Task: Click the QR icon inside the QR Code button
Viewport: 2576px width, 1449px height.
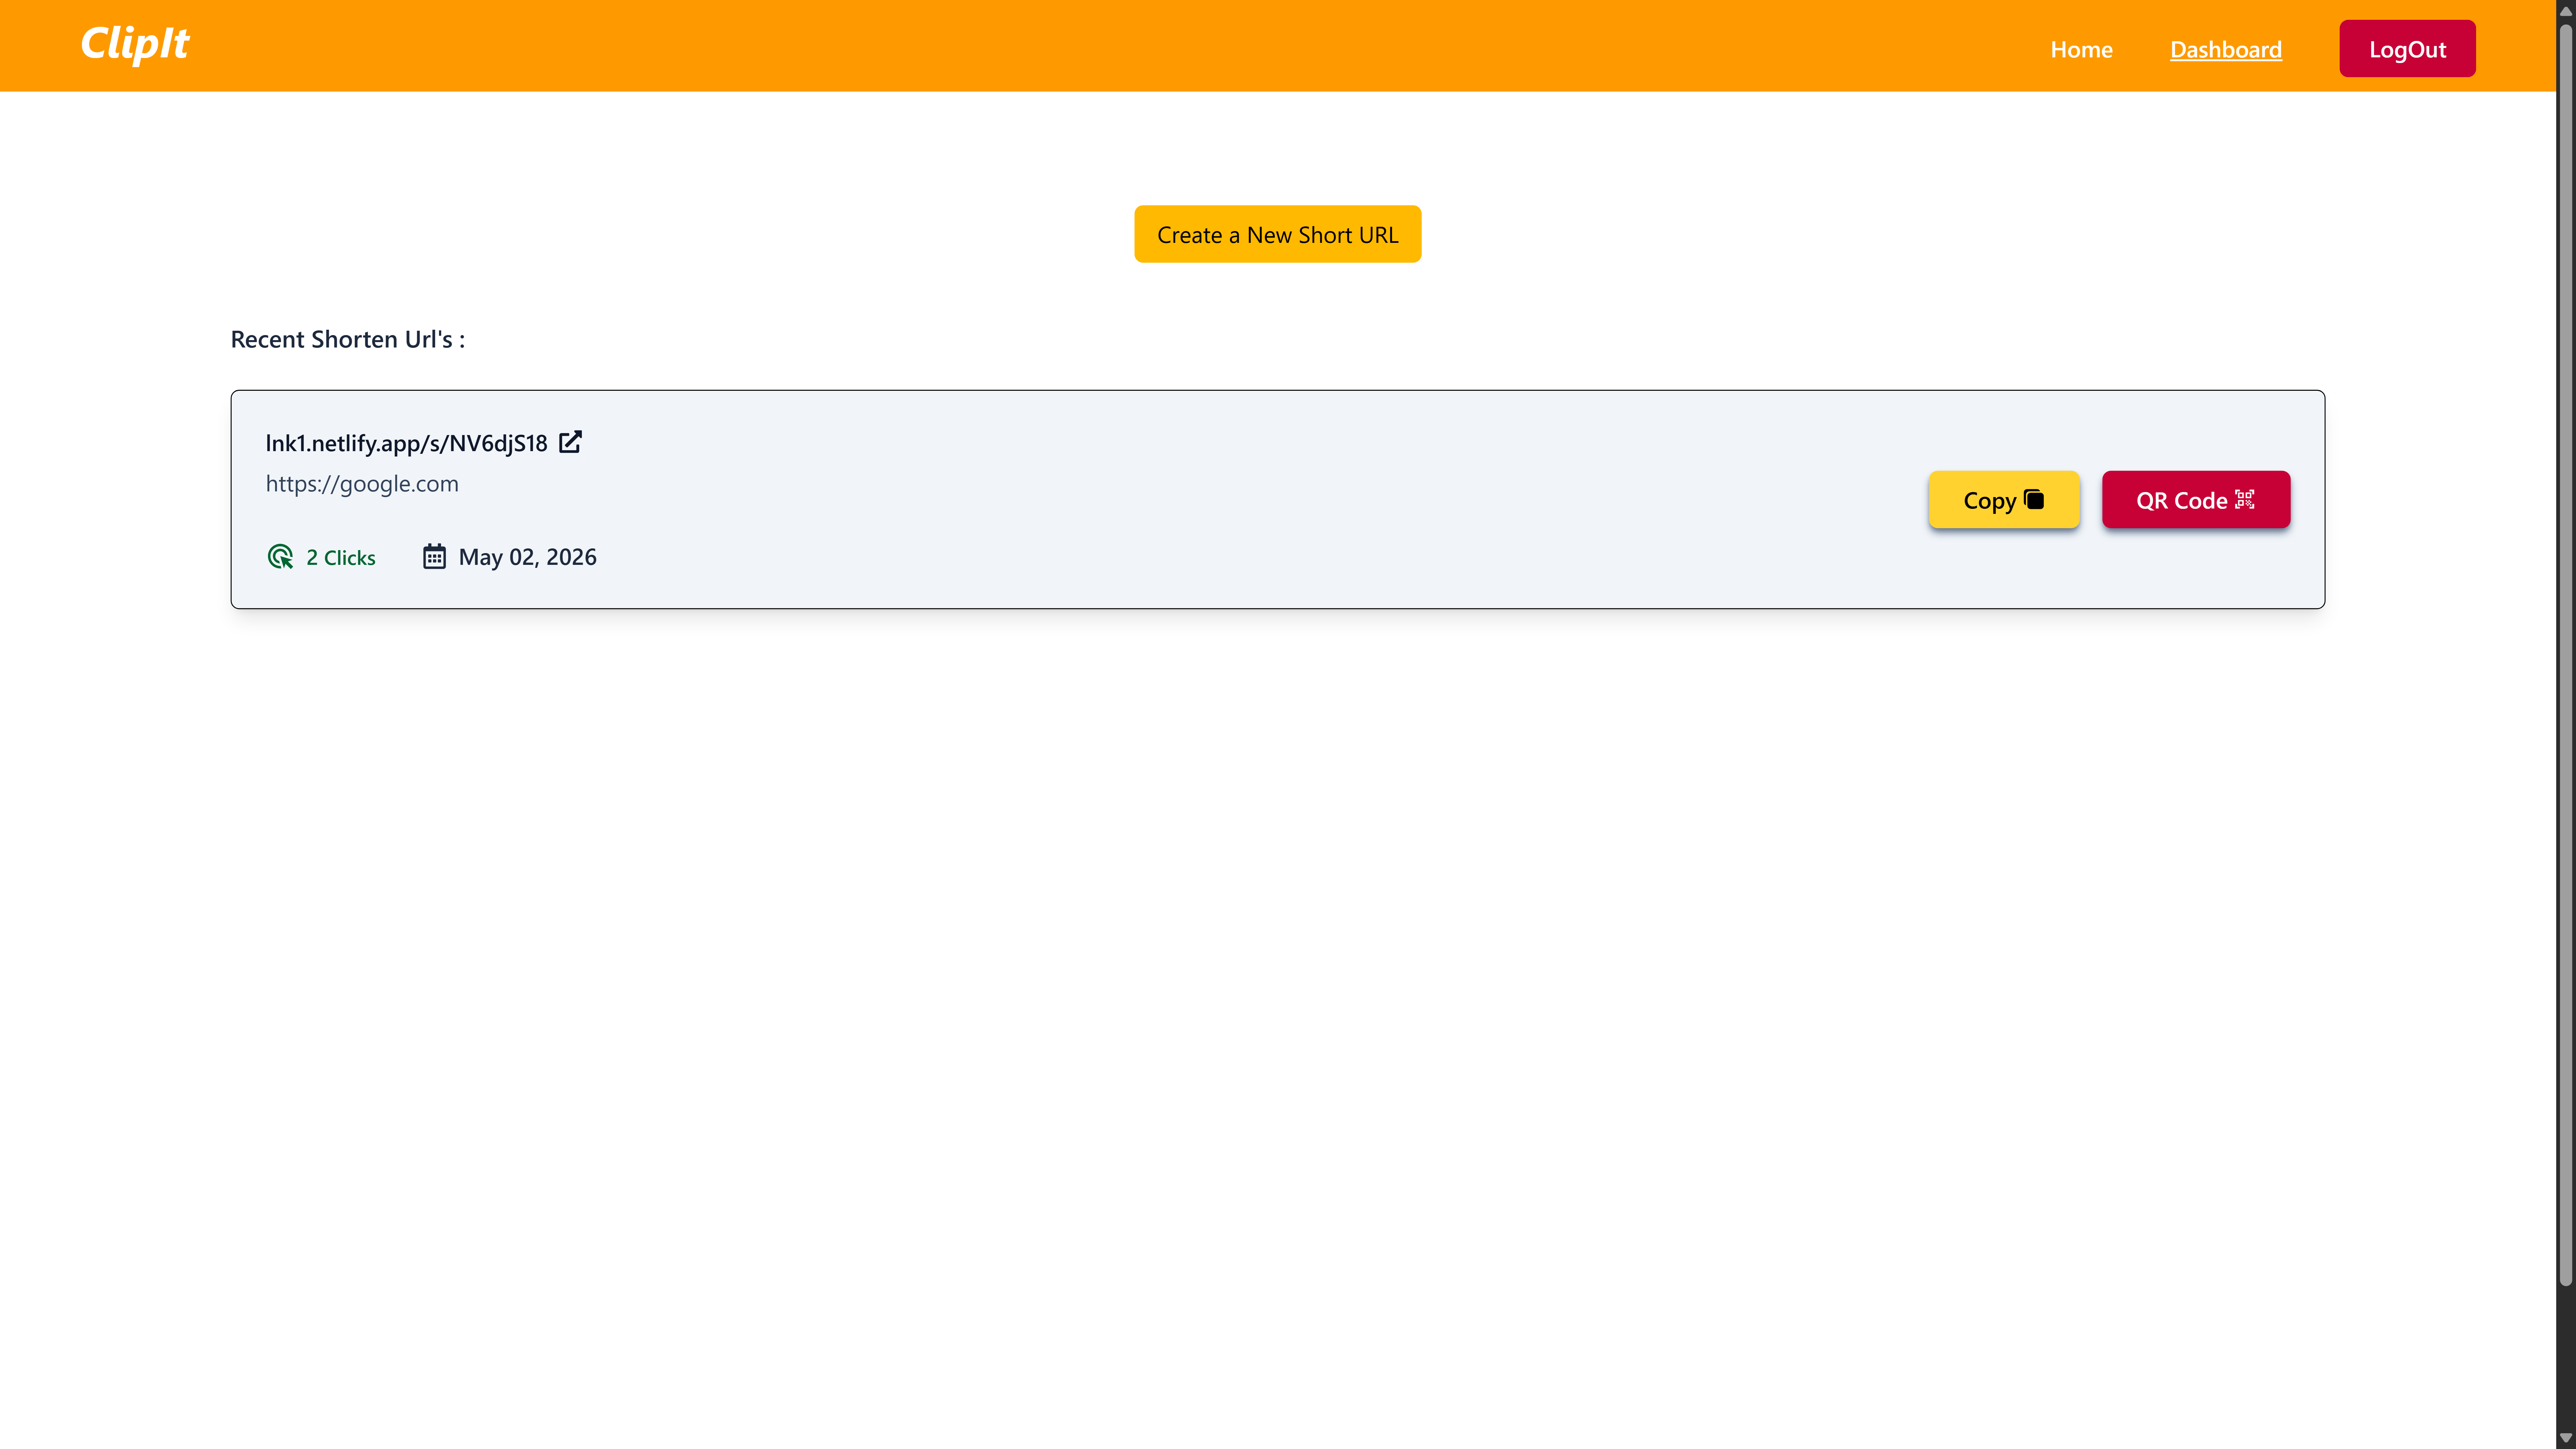Action: [2245, 499]
